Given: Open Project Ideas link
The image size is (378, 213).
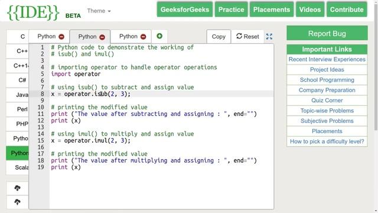Looking at the screenshot, I should [327, 70].
